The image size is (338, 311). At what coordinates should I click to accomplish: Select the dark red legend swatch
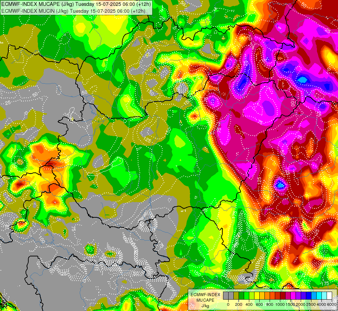point(283,296)
